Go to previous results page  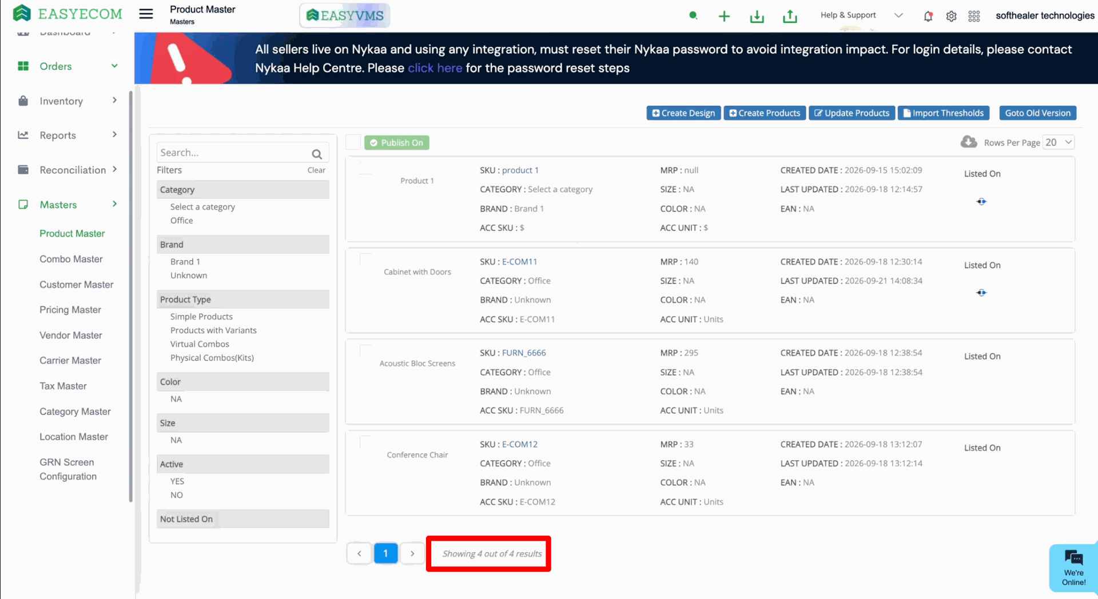point(359,553)
